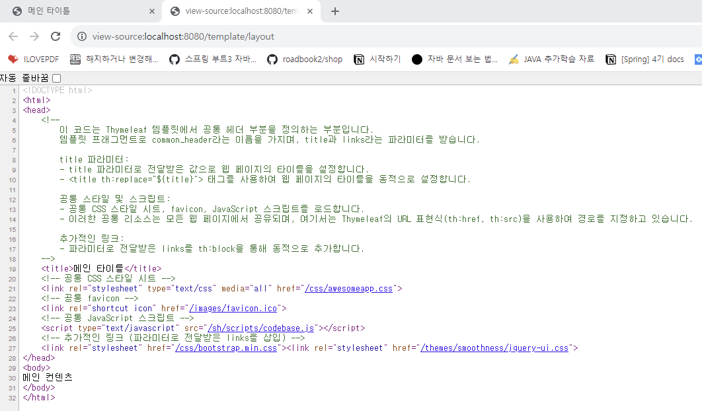Click the 메인 컨텐츠 body text

click(48, 377)
